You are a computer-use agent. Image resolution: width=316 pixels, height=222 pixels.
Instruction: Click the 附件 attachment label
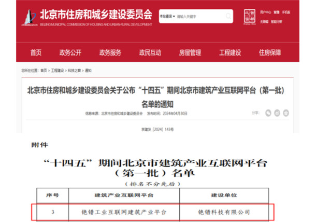point(40,145)
